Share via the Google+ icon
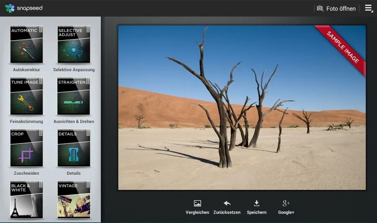Image resolution: width=377 pixels, height=223 pixels. (x=286, y=203)
